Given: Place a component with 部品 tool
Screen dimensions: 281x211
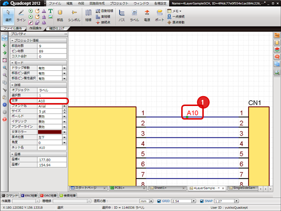Looking at the screenshot, I should (60, 16).
